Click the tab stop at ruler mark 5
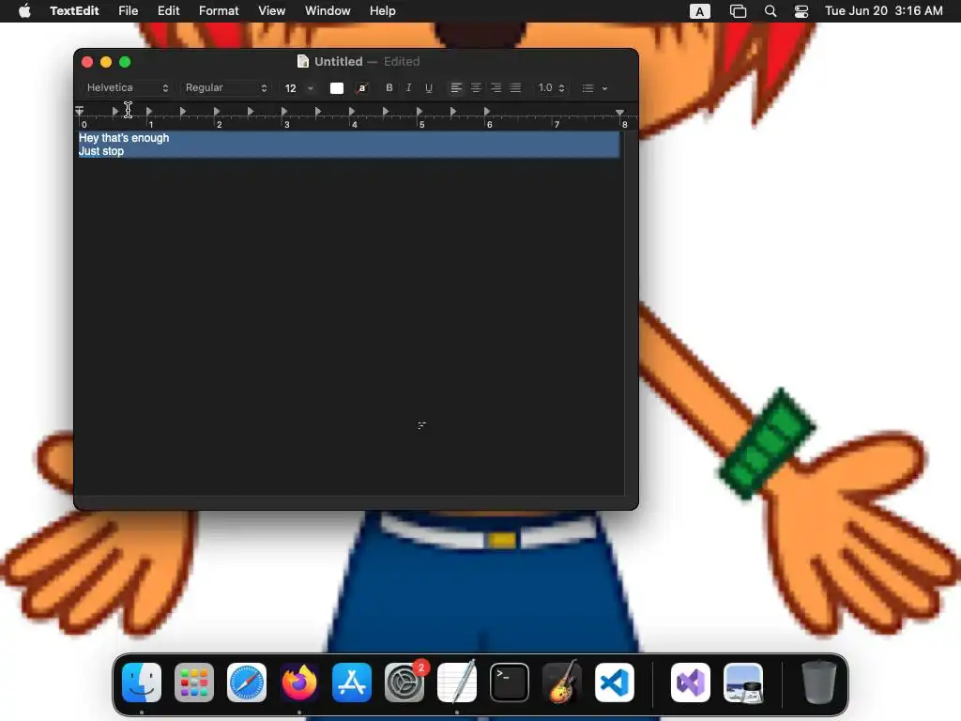The width and height of the screenshot is (961, 721). 419,112
